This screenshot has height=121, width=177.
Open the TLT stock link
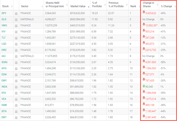coord(4,38)
